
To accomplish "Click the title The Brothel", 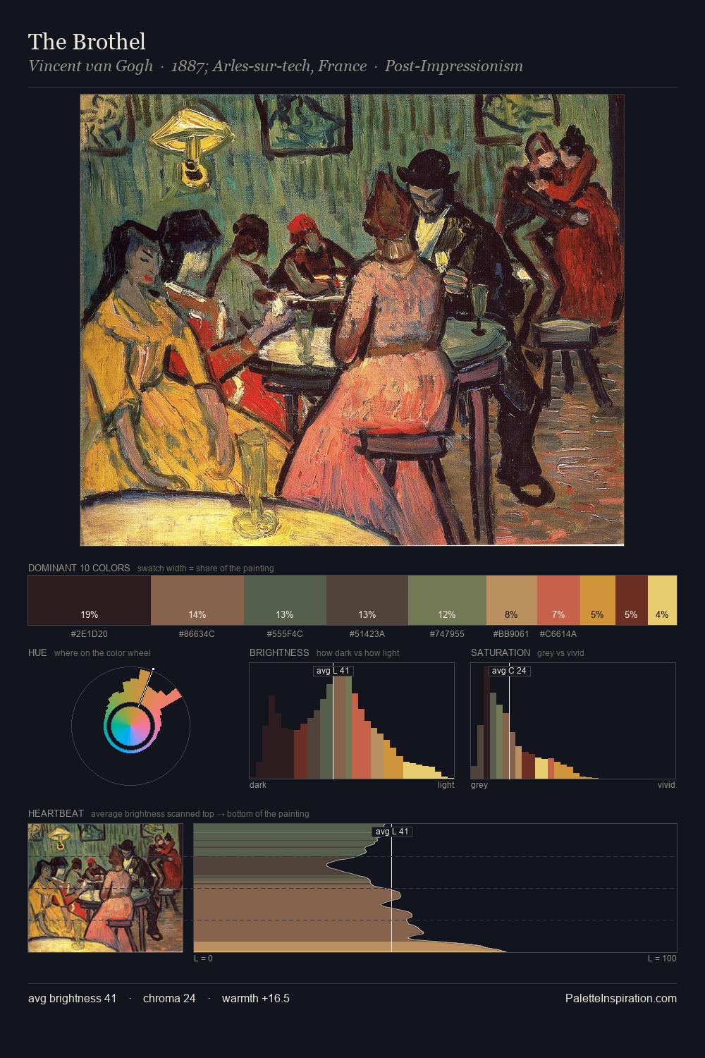I will tap(87, 42).
